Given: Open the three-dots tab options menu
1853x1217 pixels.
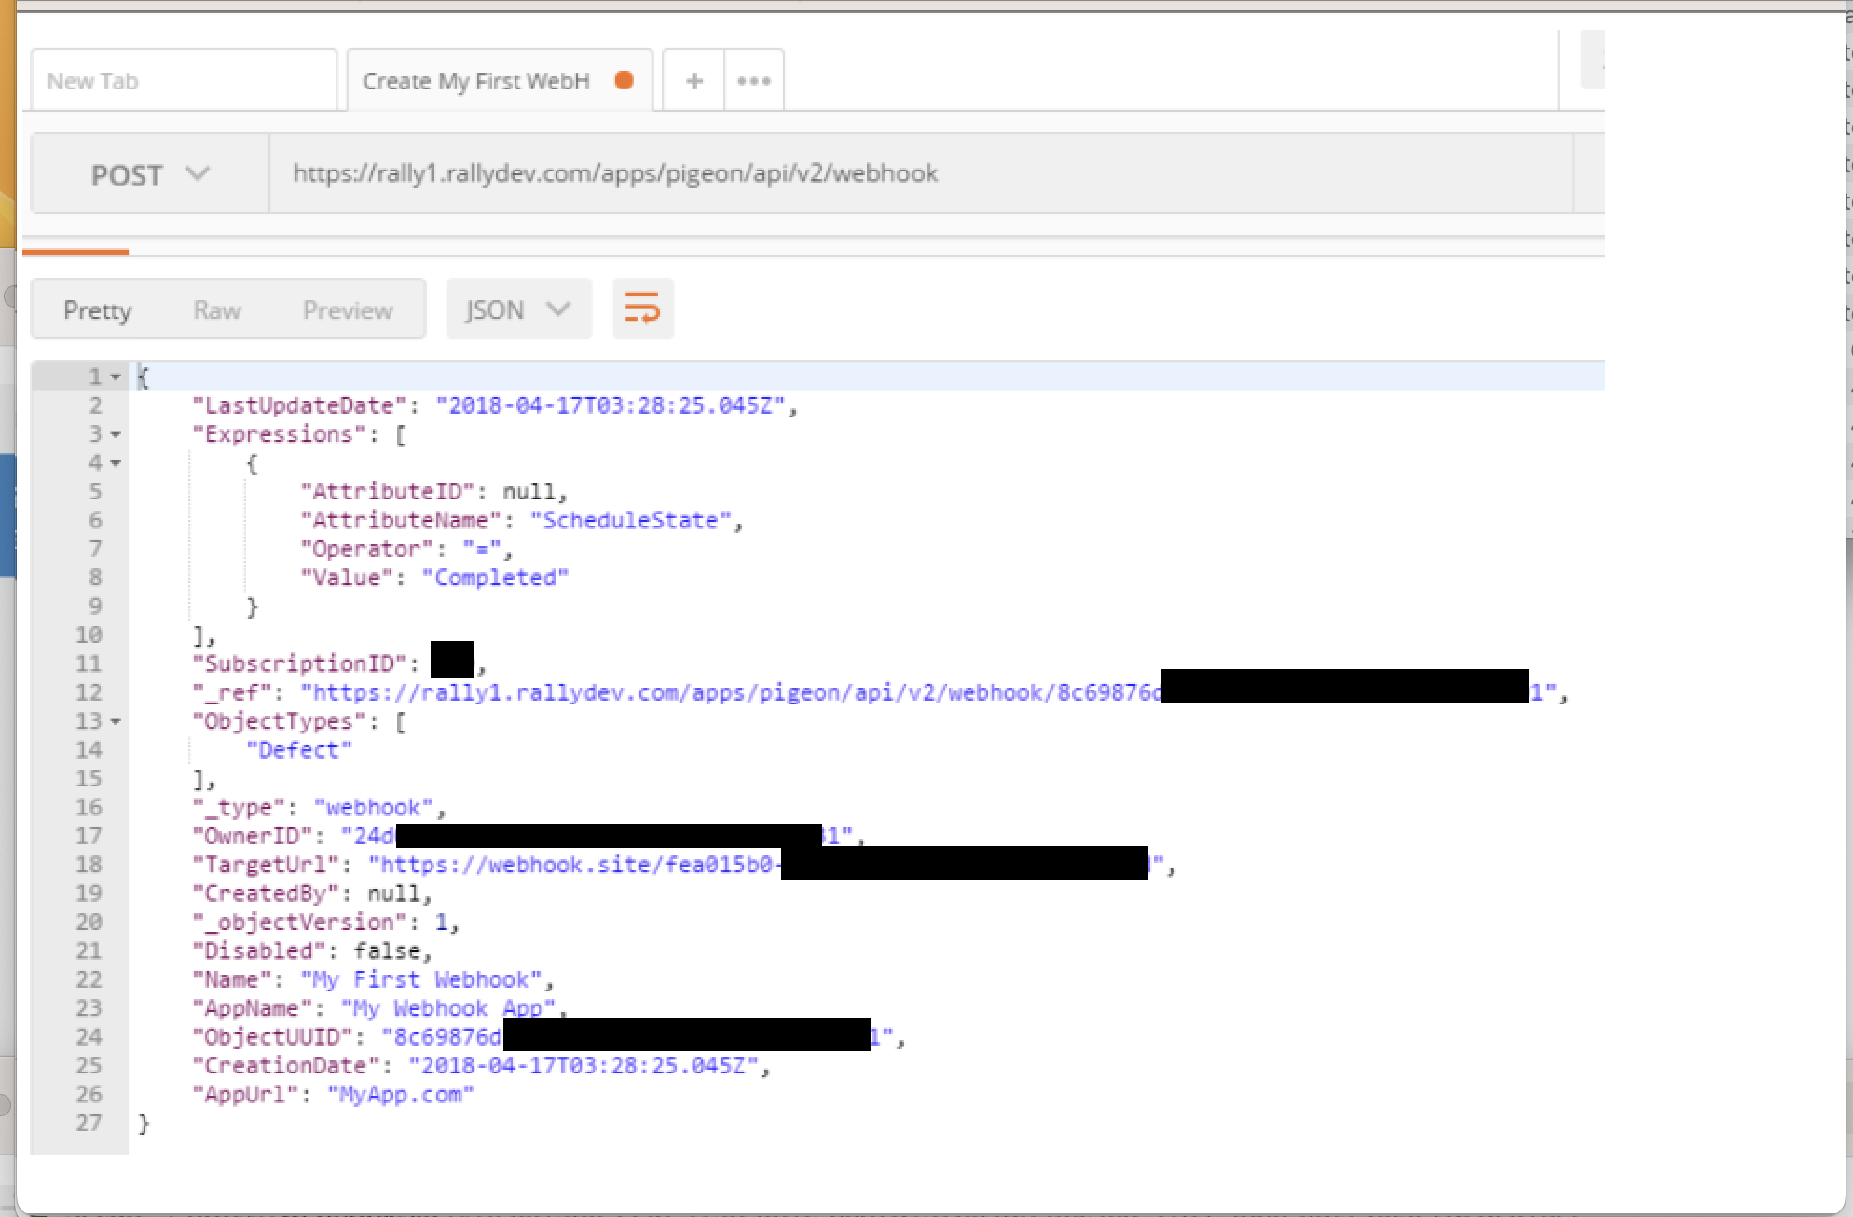Looking at the screenshot, I should [x=753, y=81].
